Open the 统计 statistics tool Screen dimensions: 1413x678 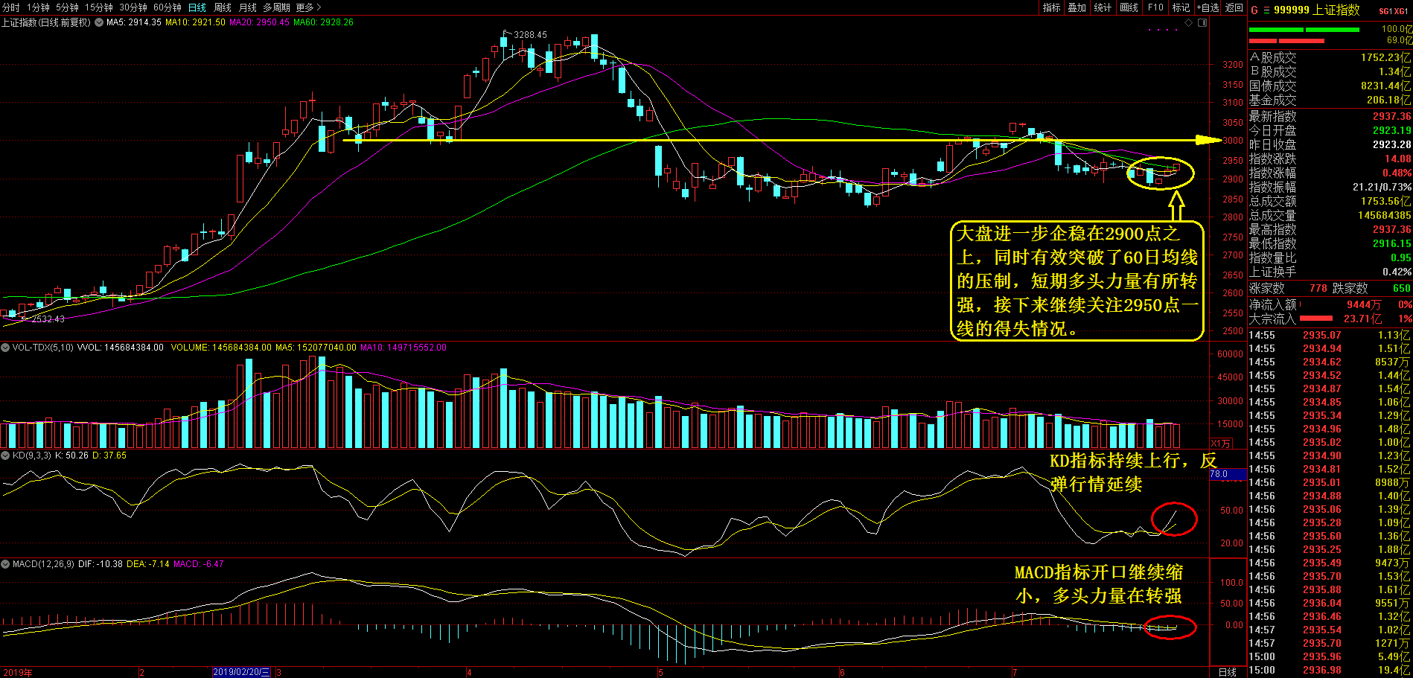coord(1103,7)
